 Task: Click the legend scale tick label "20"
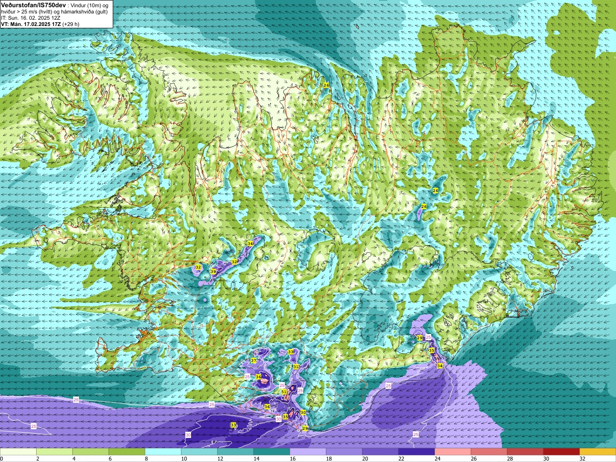(365, 459)
